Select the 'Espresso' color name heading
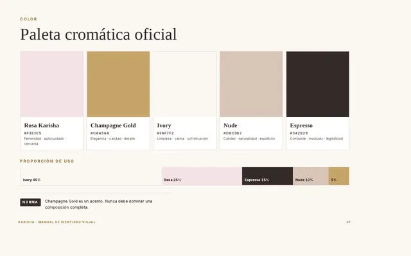 301,125
